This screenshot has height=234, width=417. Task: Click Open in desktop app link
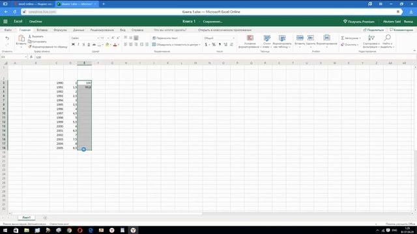pos(224,30)
